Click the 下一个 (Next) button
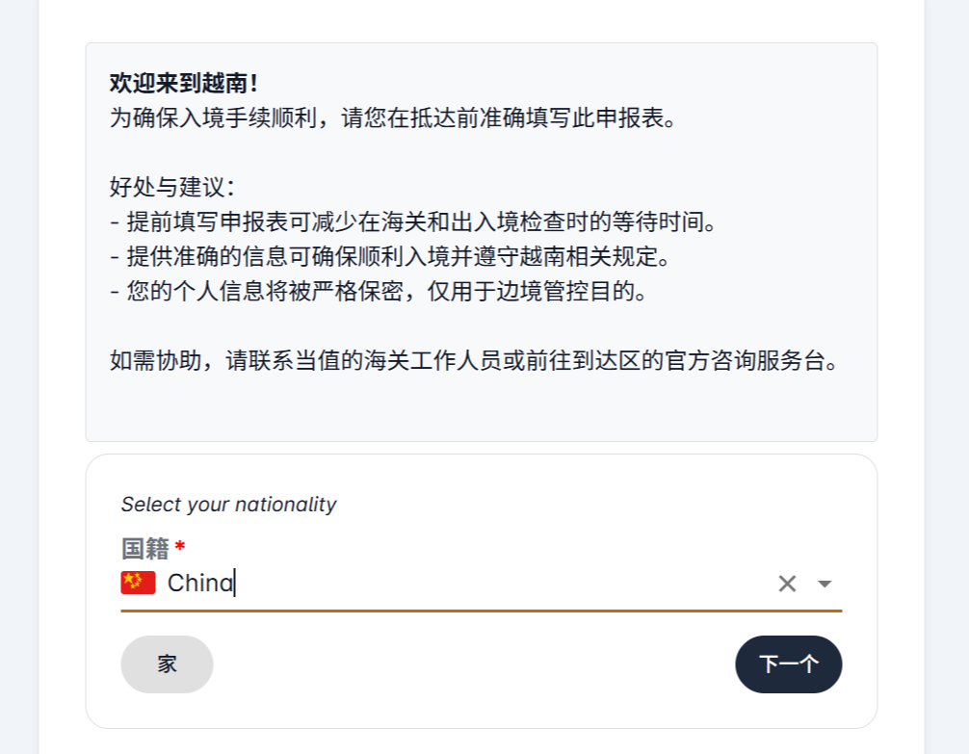Screen dimensions: 969x754 pos(788,664)
